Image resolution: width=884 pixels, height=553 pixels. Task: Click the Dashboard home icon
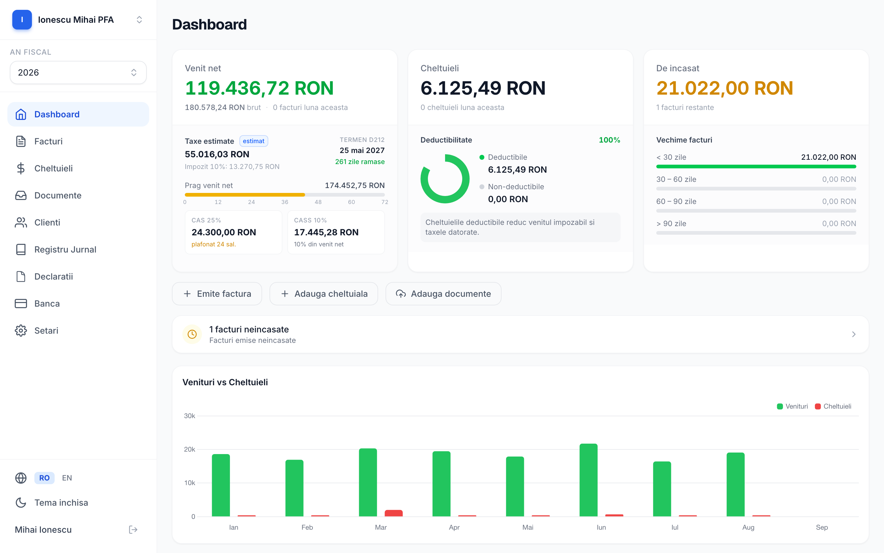[x=21, y=115]
